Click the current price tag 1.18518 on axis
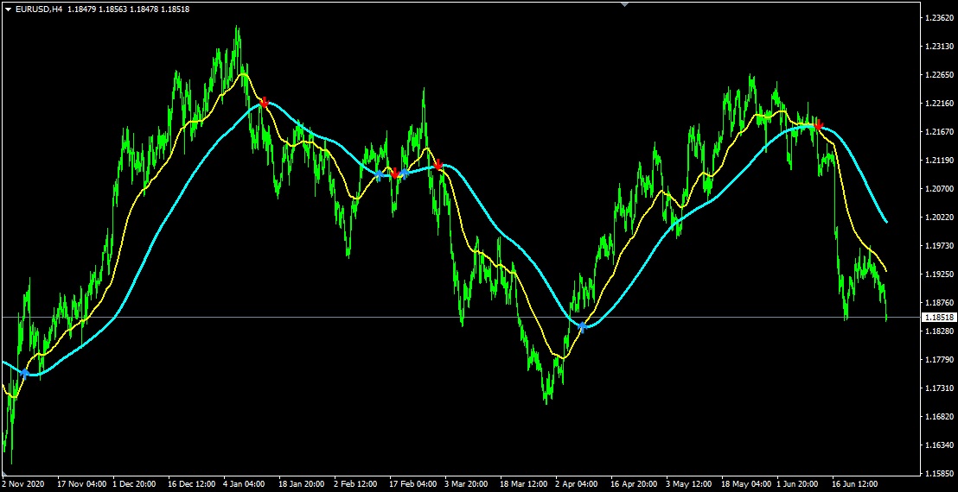The image size is (958, 492). coord(940,317)
